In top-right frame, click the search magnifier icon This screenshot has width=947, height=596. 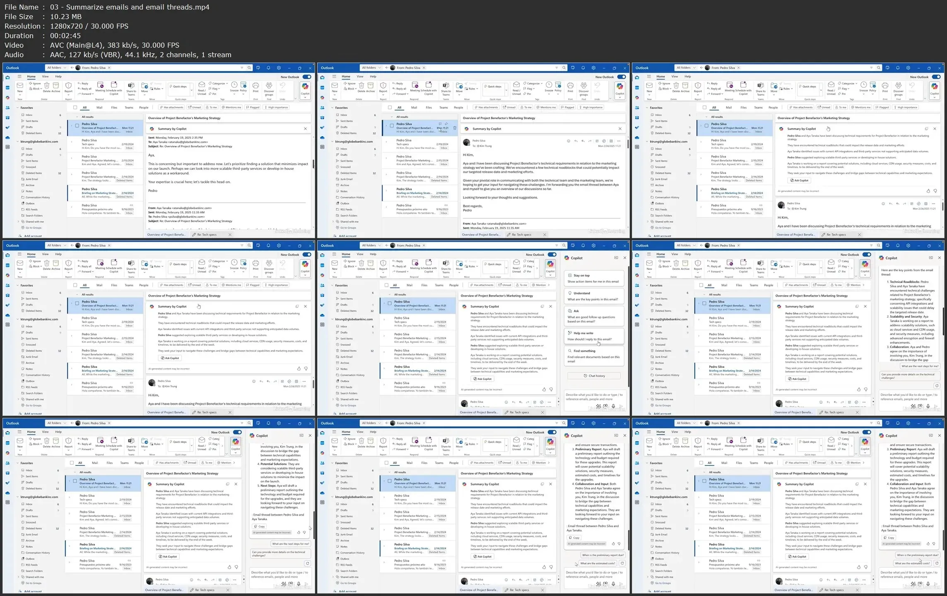coord(879,68)
